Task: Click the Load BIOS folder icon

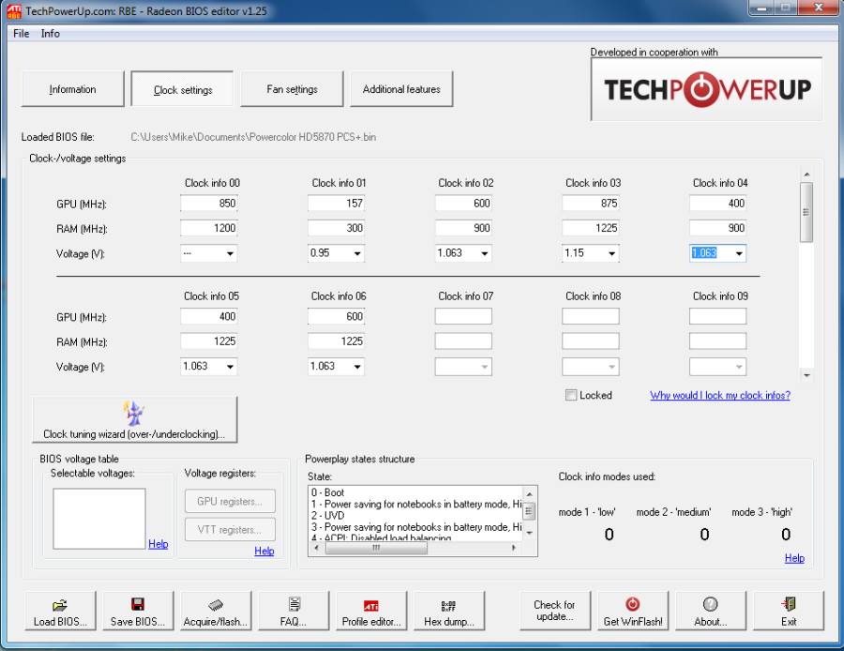Action: pyautogui.click(x=60, y=605)
